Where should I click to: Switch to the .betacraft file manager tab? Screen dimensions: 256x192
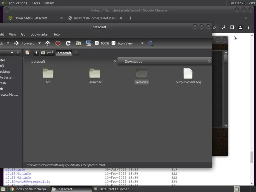coord(70,61)
